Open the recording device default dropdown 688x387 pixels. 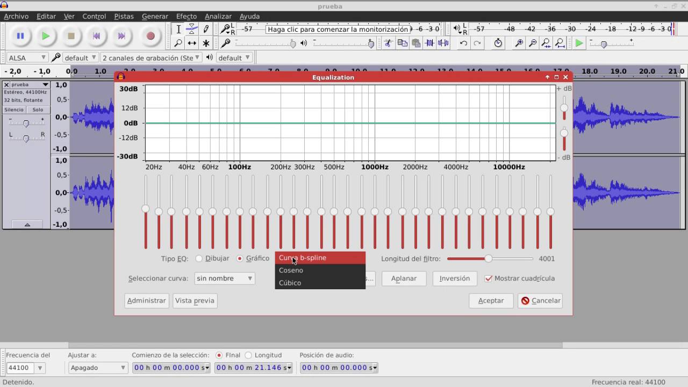tap(80, 58)
